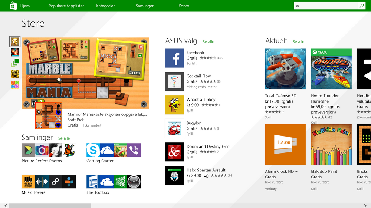Click the 'Facebook' app title text
371x208 pixels.
pos(195,53)
